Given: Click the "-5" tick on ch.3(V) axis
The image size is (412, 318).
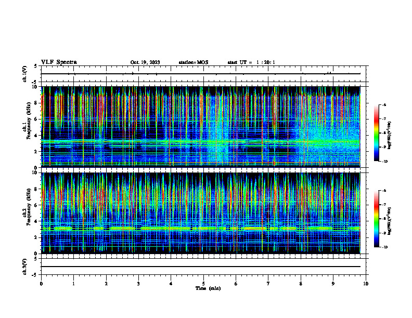Looking at the screenshot, I should pyautogui.click(x=35, y=275).
